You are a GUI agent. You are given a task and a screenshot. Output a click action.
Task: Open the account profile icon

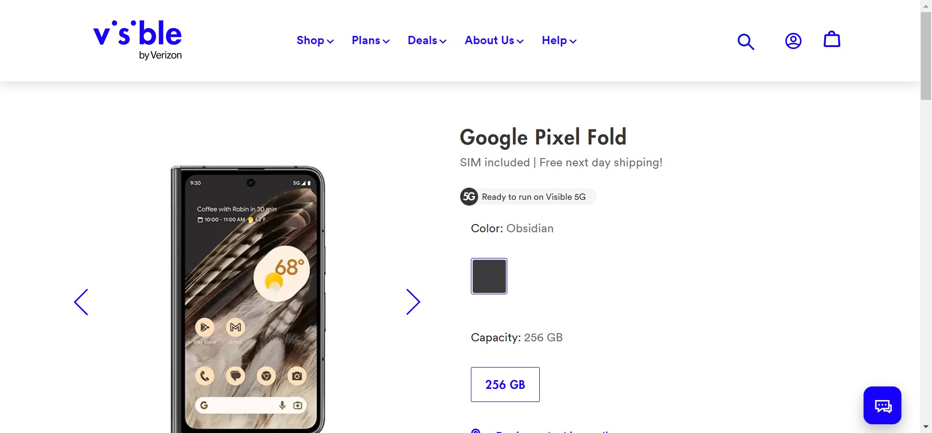(x=793, y=41)
